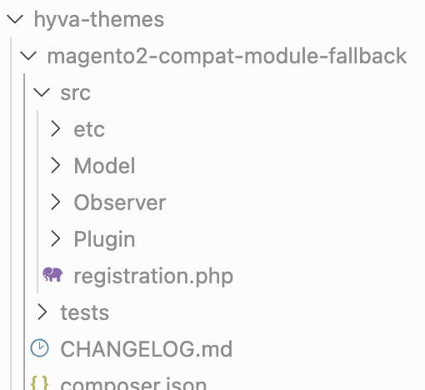Expand the Model folder chevron
The height and width of the screenshot is (390, 425).
56,166
